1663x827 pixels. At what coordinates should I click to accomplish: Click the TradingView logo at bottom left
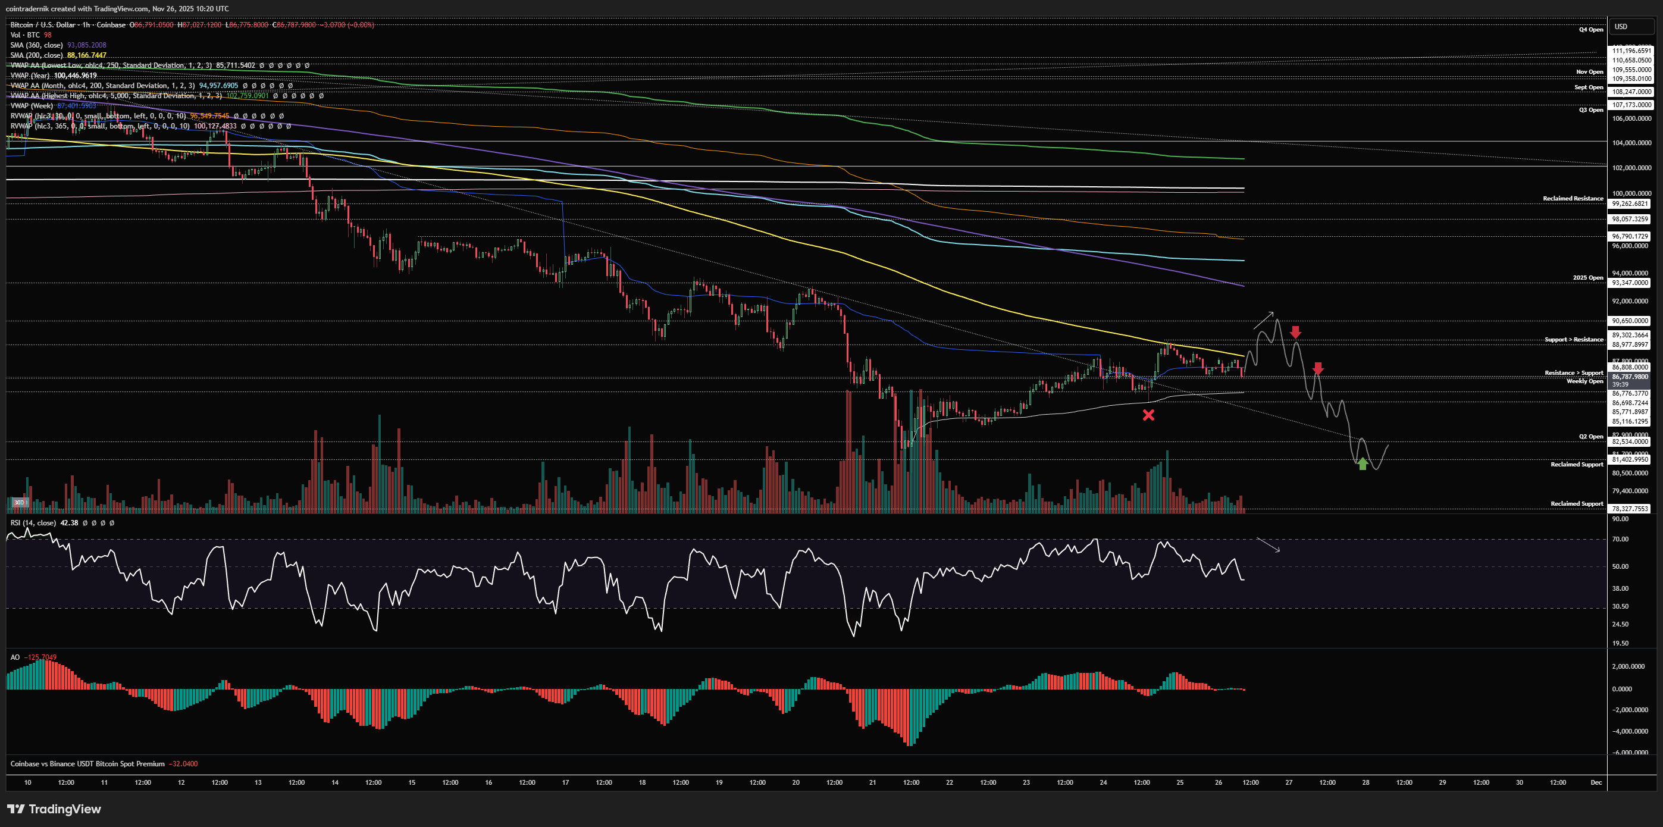point(54,809)
